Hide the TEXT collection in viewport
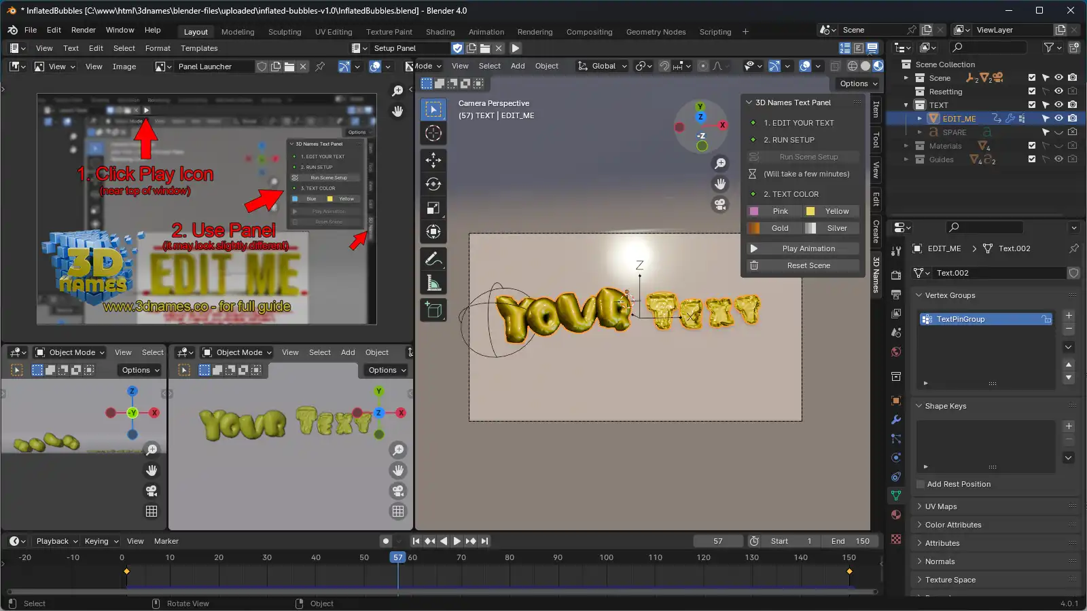This screenshot has width=1087, height=611. tap(1058, 105)
